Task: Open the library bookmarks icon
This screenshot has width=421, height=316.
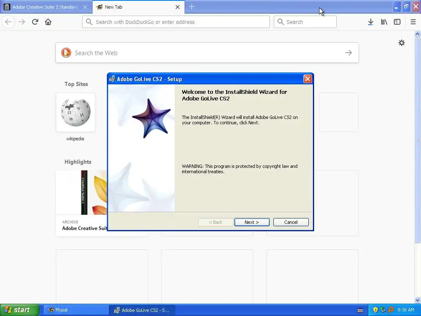Action: tap(384, 22)
